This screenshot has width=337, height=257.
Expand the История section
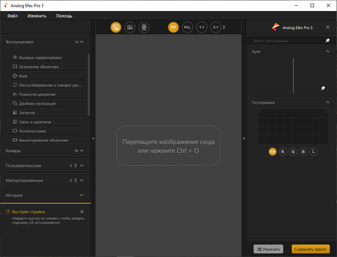82,195
